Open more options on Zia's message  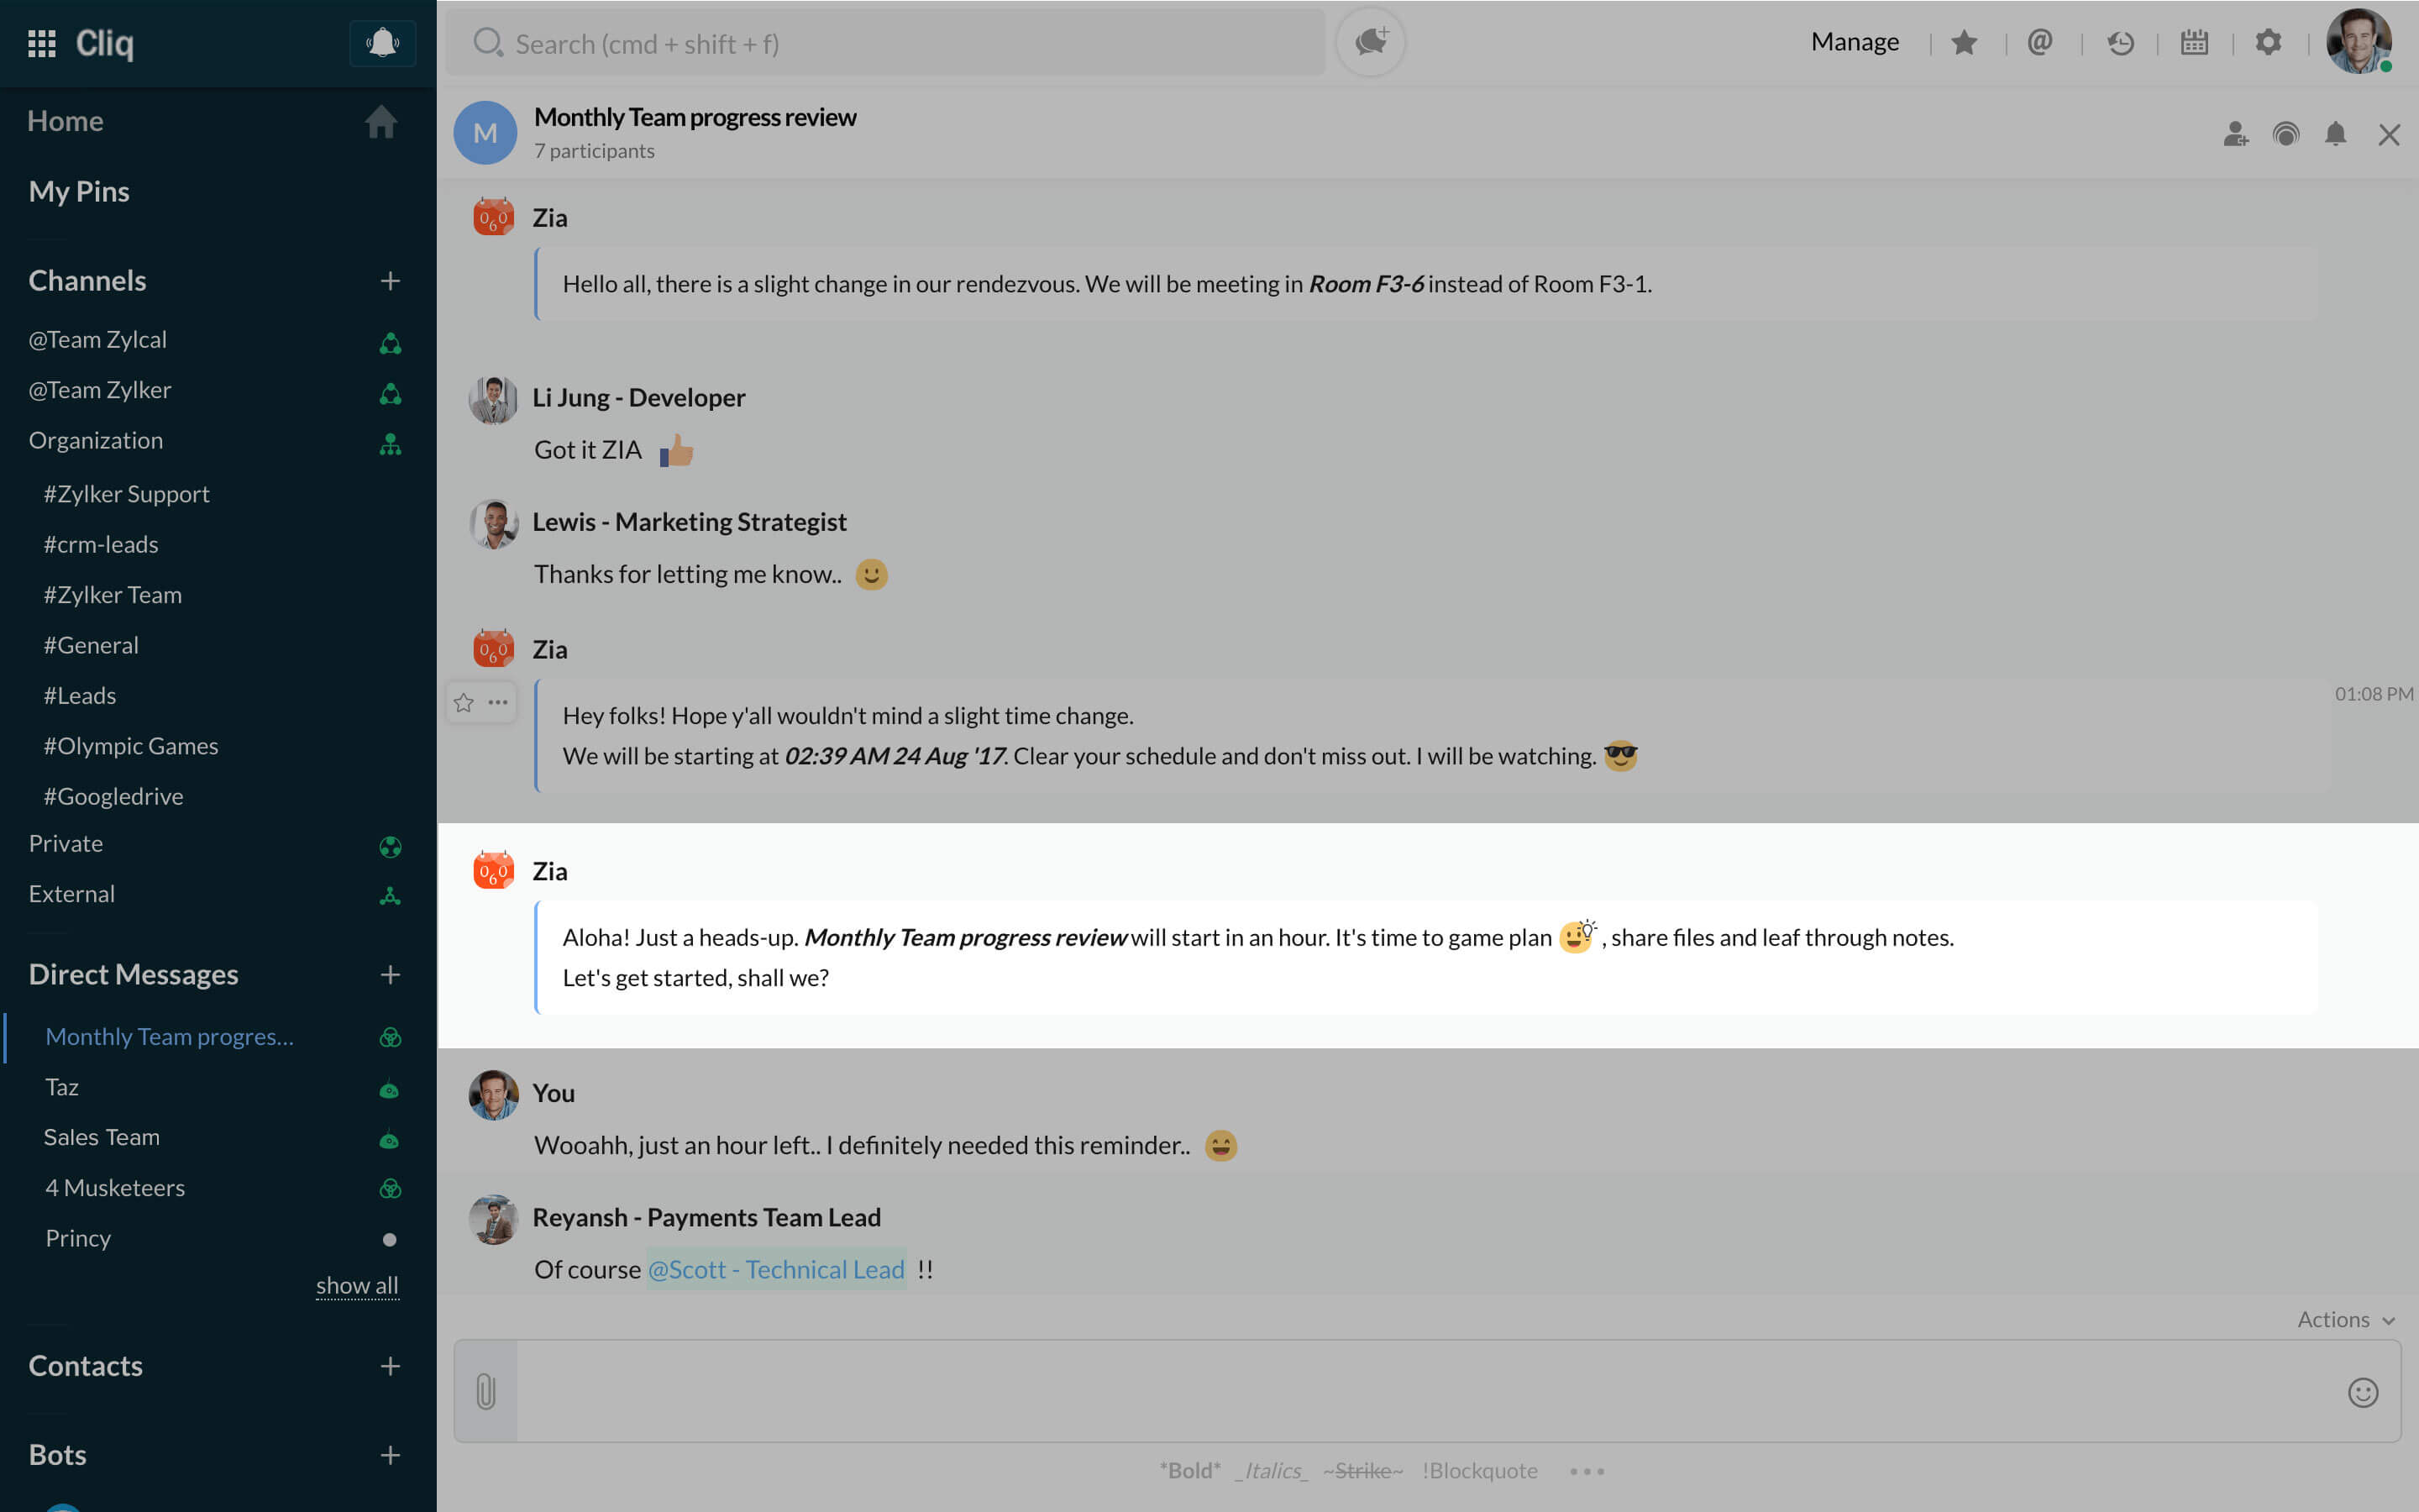click(x=498, y=703)
